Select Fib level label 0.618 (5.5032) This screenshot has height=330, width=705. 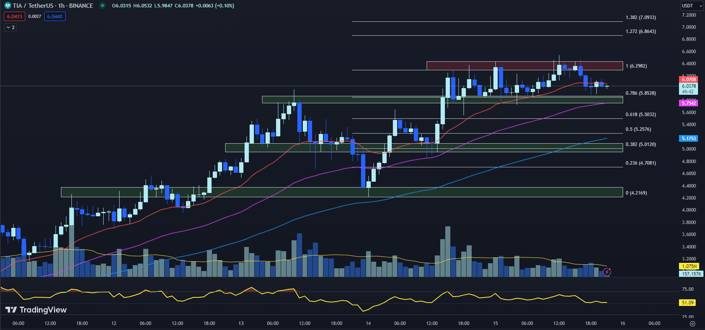[x=641, y=115]
